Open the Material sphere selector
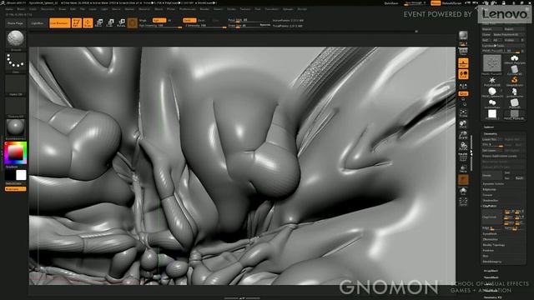Screen dimensions: 534x300 [x=15, y=127]
